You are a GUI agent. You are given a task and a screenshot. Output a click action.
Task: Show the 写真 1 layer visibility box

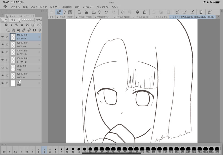pyautogui.click(x=3, y=68)
